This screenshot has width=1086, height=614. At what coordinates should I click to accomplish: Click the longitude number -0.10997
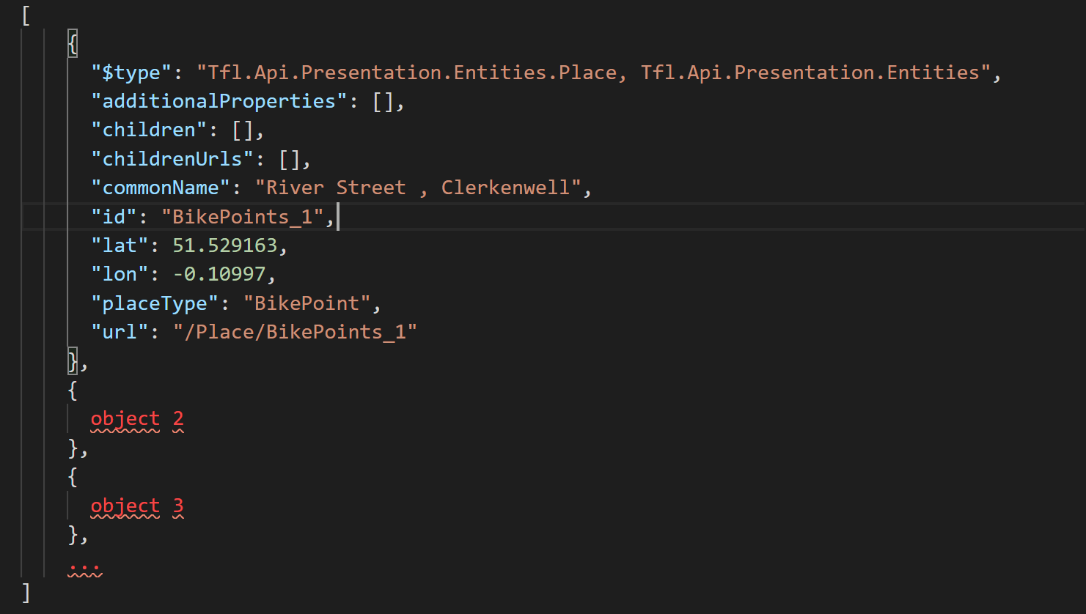click(219, 274)
